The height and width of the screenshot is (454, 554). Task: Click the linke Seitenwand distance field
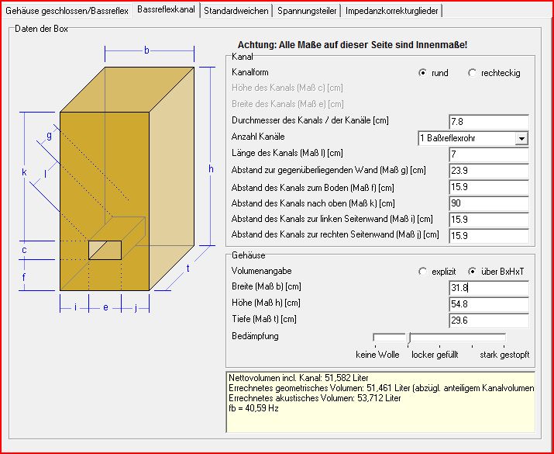tap(488, 219)
